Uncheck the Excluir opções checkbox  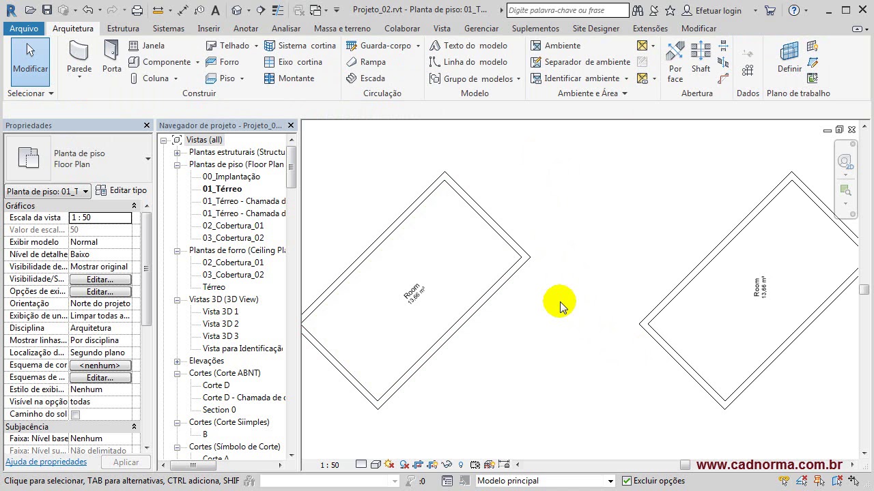[x=627, y=481]
